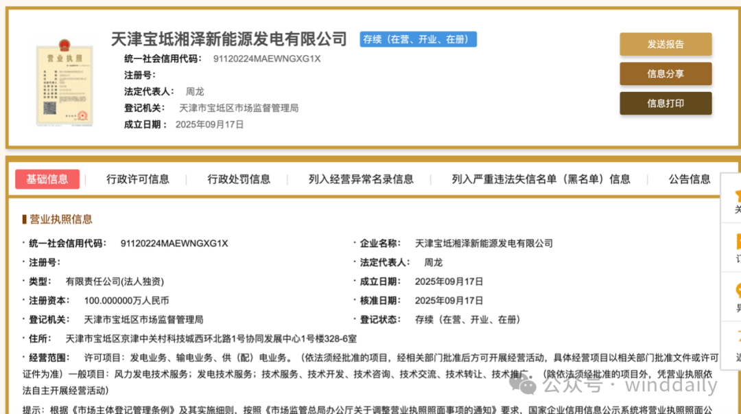Image resolution: width=741 pixels, height=414 pixels.
Task: Click legal representative 周龙 in the header
Action: coord(195,91)
